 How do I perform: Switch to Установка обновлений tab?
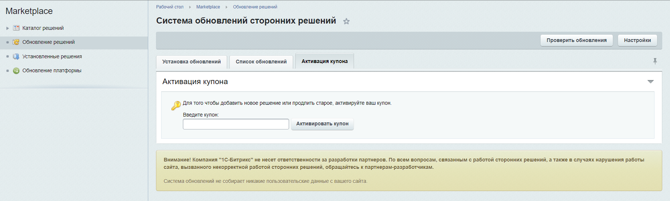tap(191, 62)
